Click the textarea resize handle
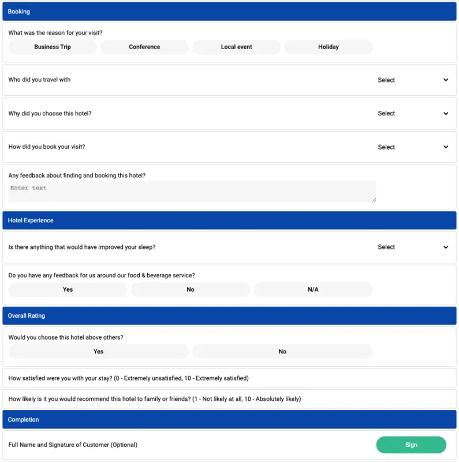The height and width of the screenshot is (462, 459). point(374,200)
